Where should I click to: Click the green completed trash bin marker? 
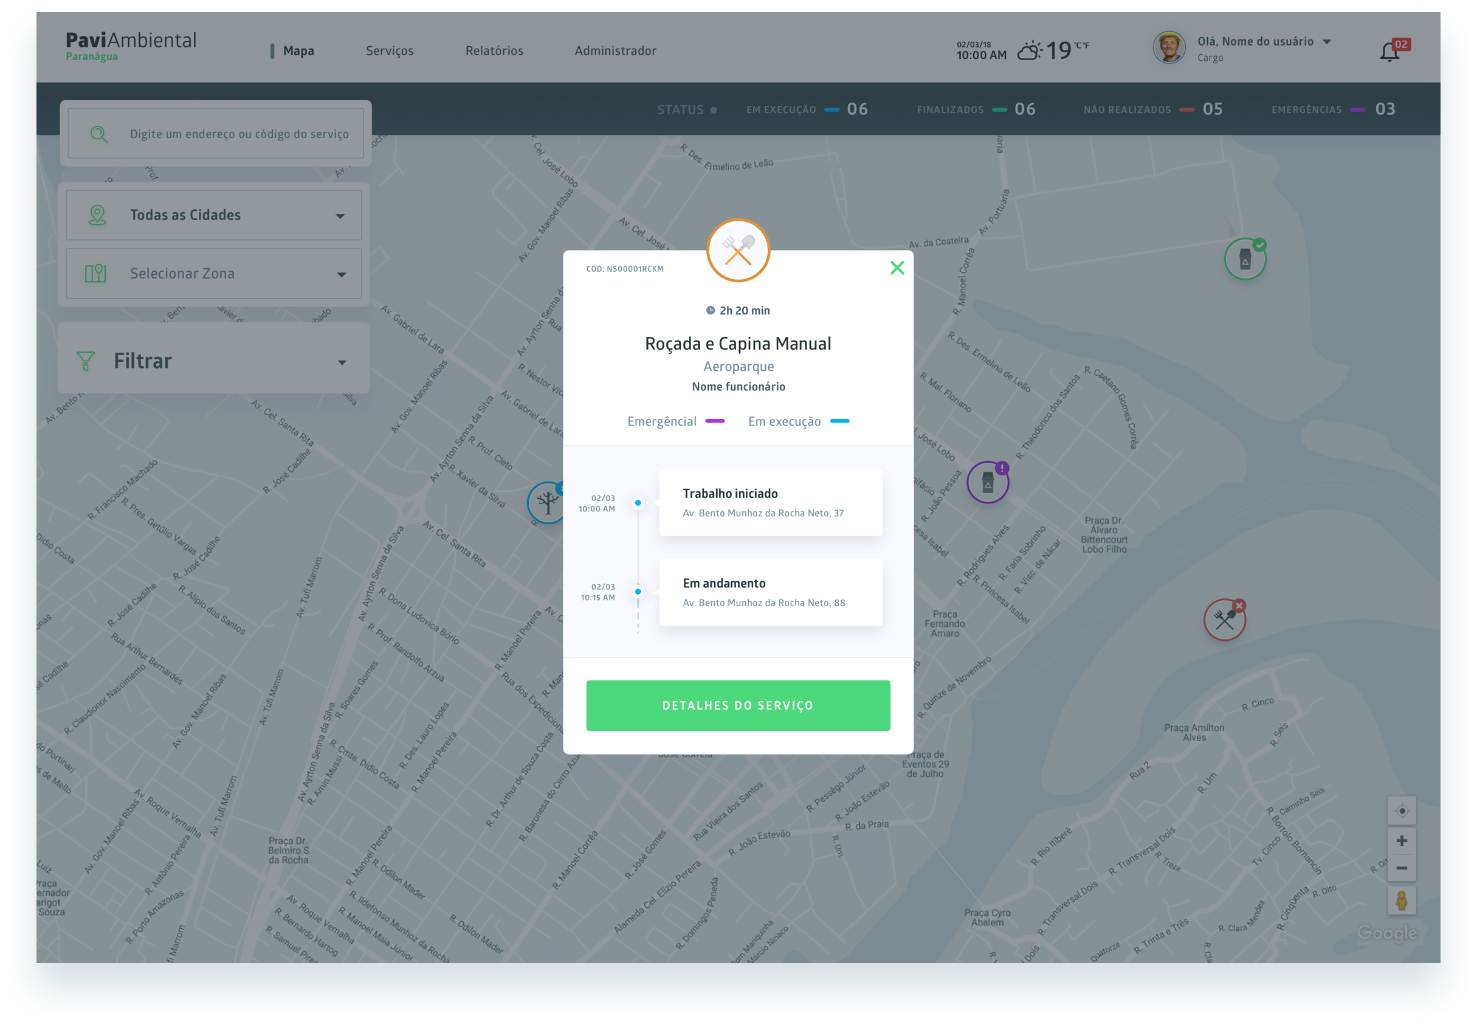coord(1244,259)
